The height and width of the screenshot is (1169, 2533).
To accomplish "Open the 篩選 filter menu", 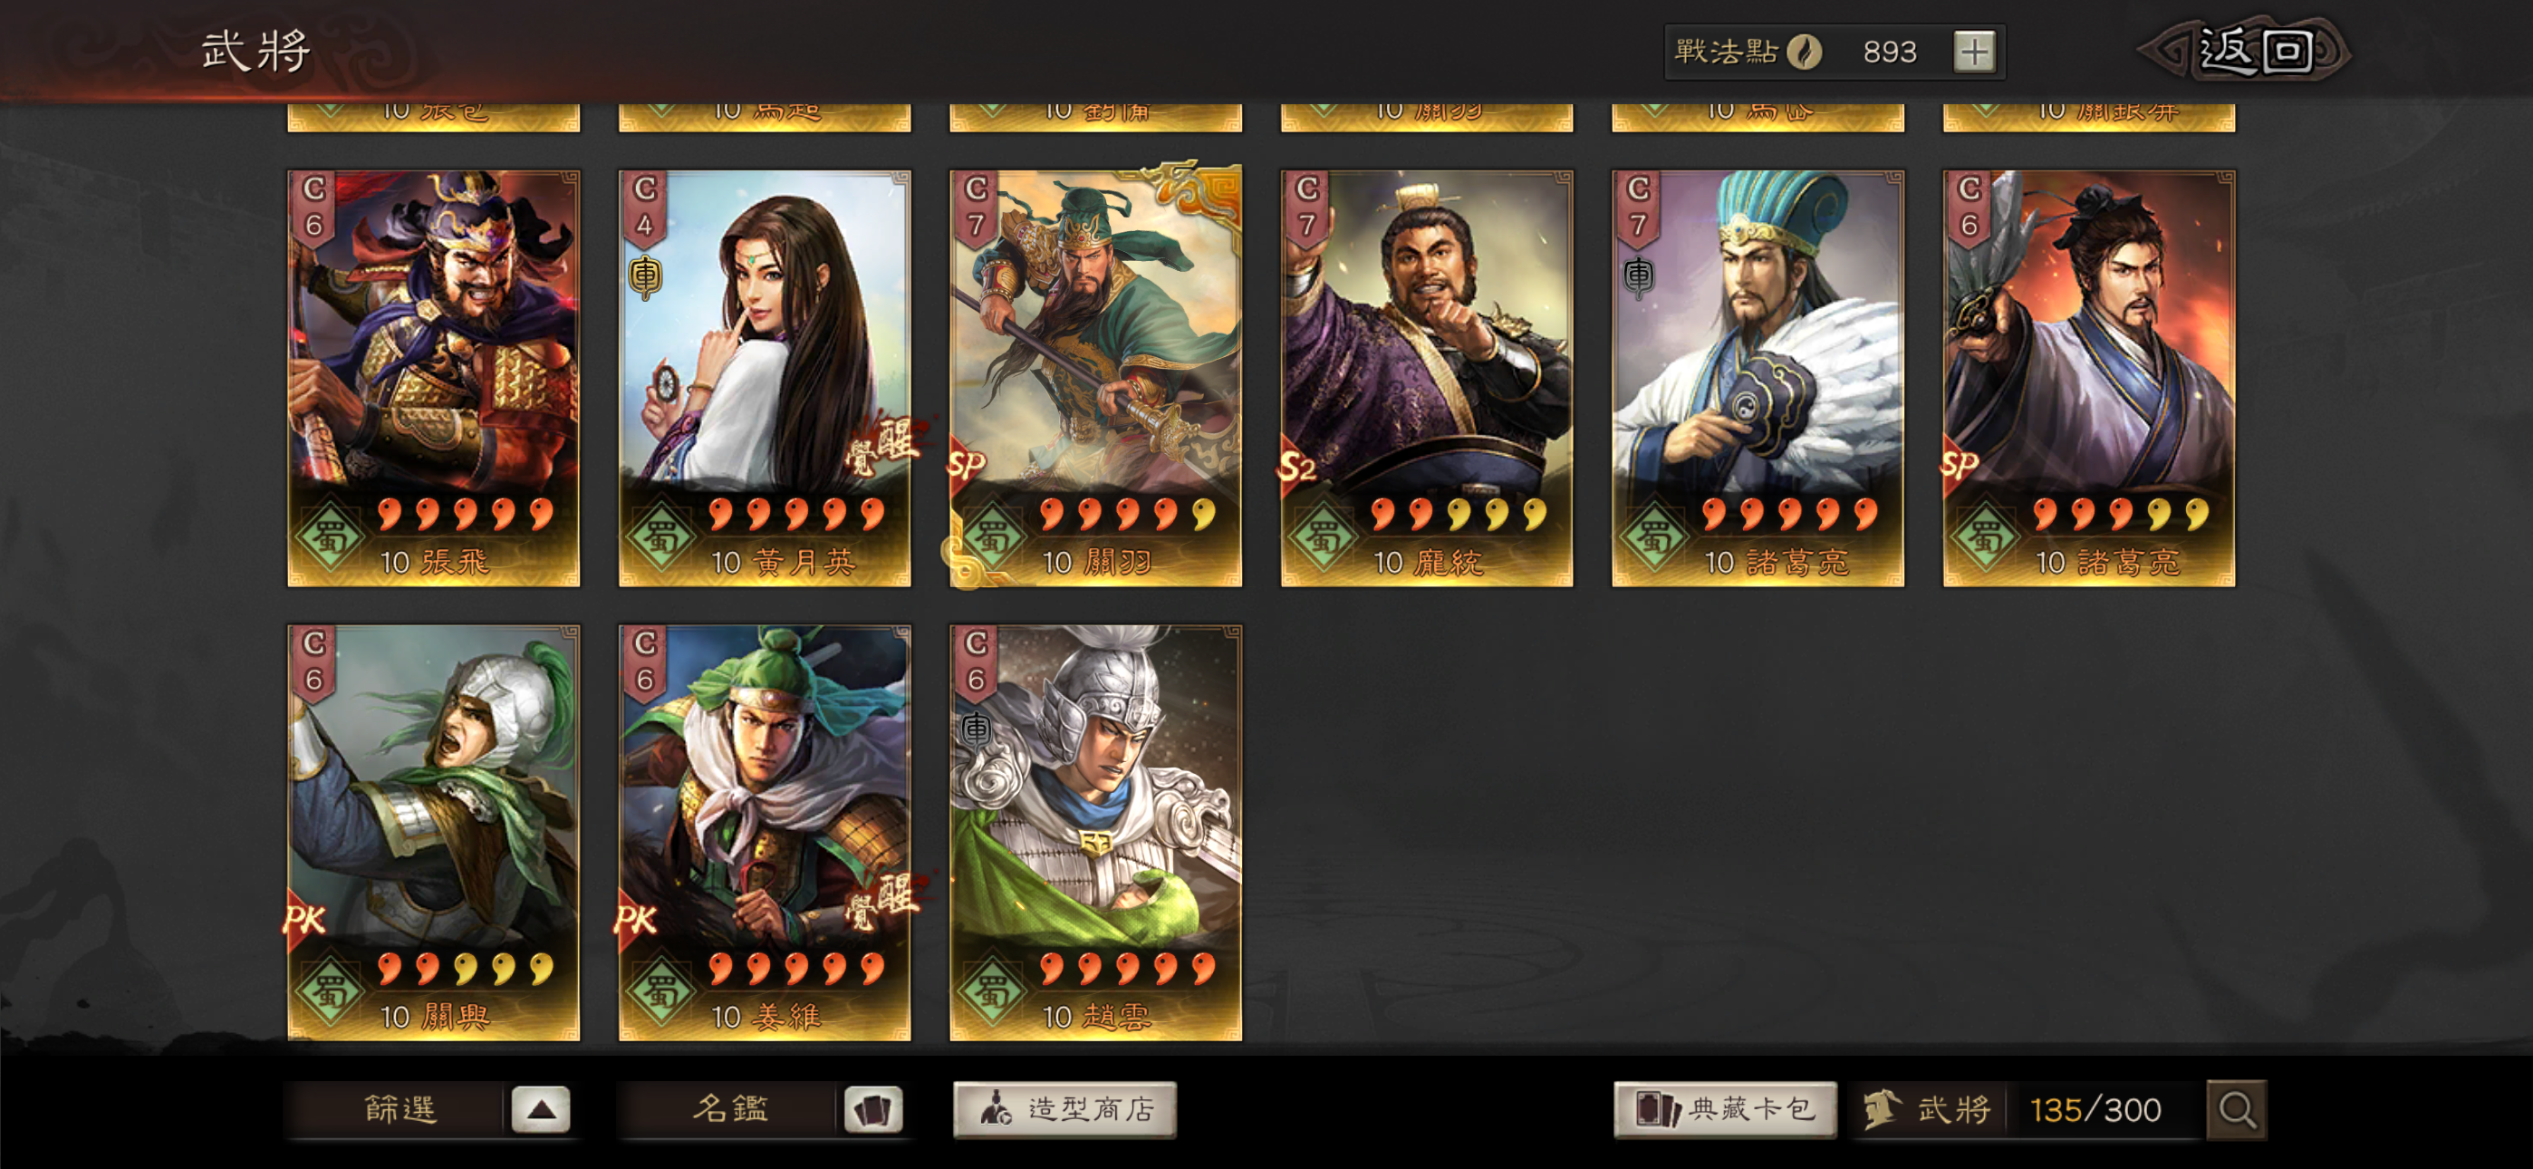I will (400, 1110).
